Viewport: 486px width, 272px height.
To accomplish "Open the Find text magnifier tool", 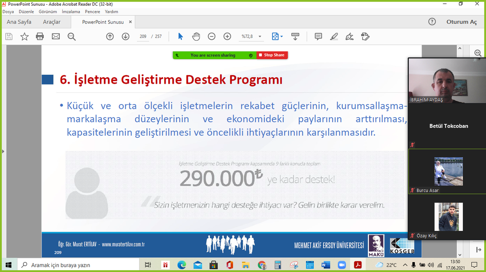I will [72, 36].
